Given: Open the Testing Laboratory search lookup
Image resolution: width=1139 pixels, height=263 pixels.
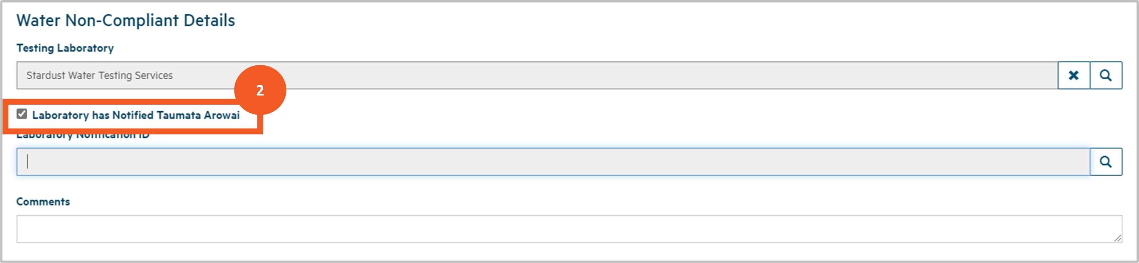Looking at the screenshot, I should coord(1105,75).
